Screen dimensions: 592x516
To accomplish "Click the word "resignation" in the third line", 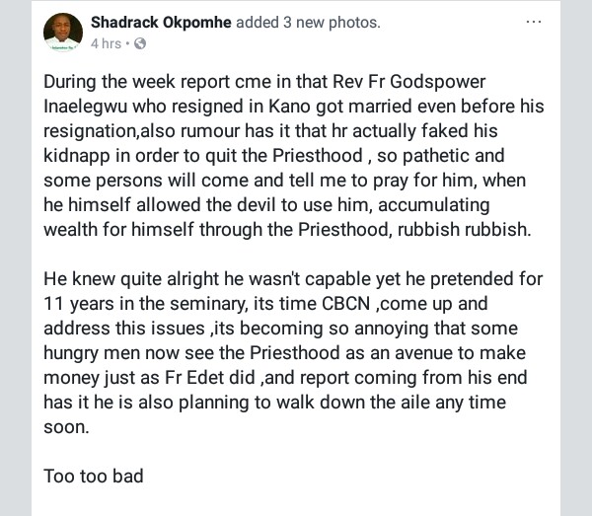I will (90, 131).
